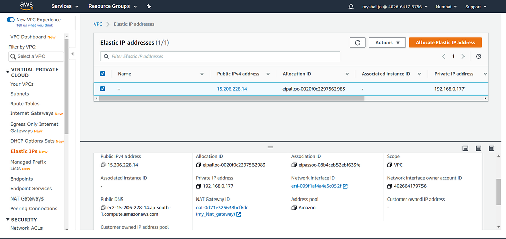
Task: Open Endpoint Services page
Action: point(31,188)
